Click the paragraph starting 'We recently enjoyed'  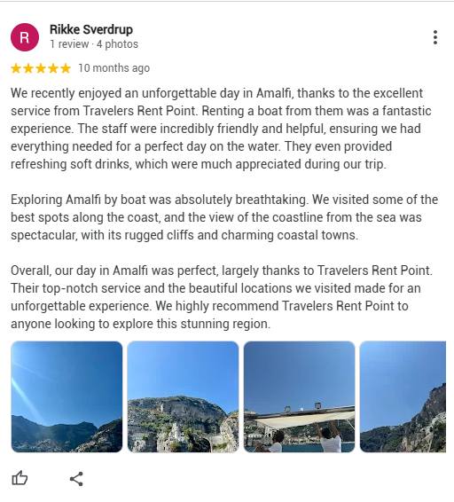tap(221, 129)
